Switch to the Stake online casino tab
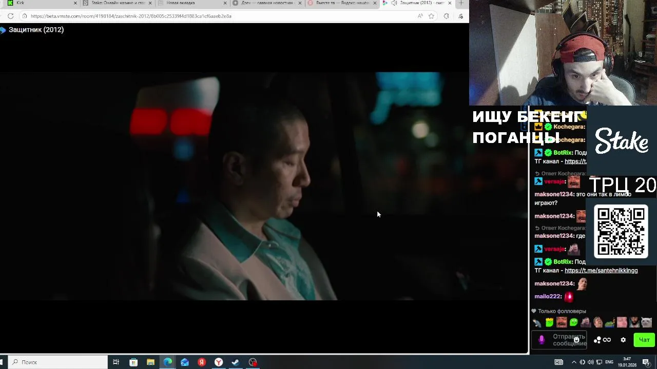The height and width of the screenshot is (369, 657). coord(118,3)
